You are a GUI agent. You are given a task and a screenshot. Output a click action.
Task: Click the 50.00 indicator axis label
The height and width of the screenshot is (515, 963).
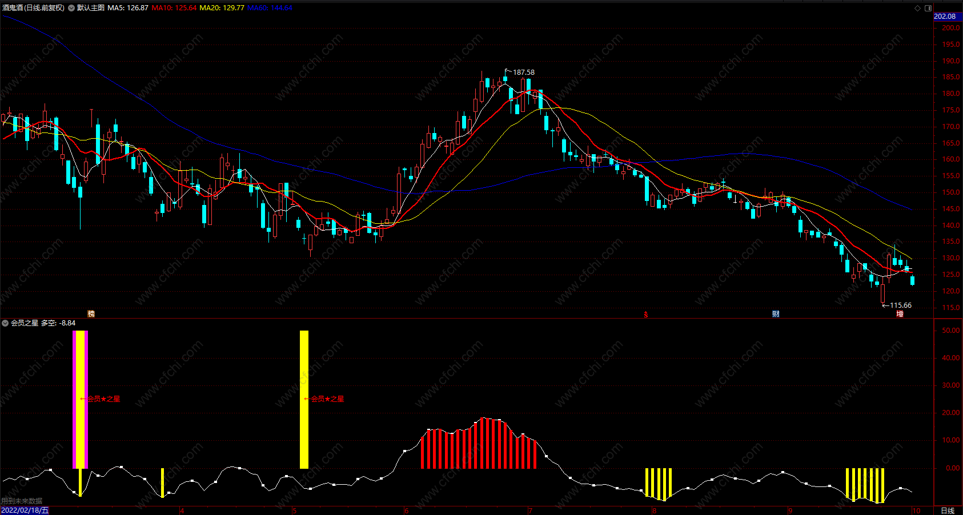pyautogui.click(x=951, y=331)
